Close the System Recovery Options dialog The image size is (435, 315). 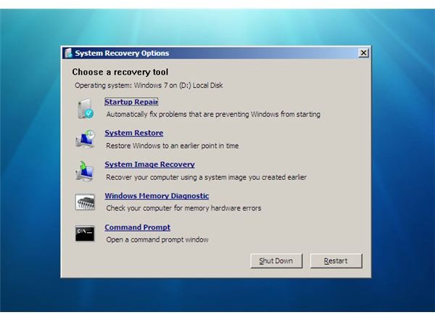(363, 53)
